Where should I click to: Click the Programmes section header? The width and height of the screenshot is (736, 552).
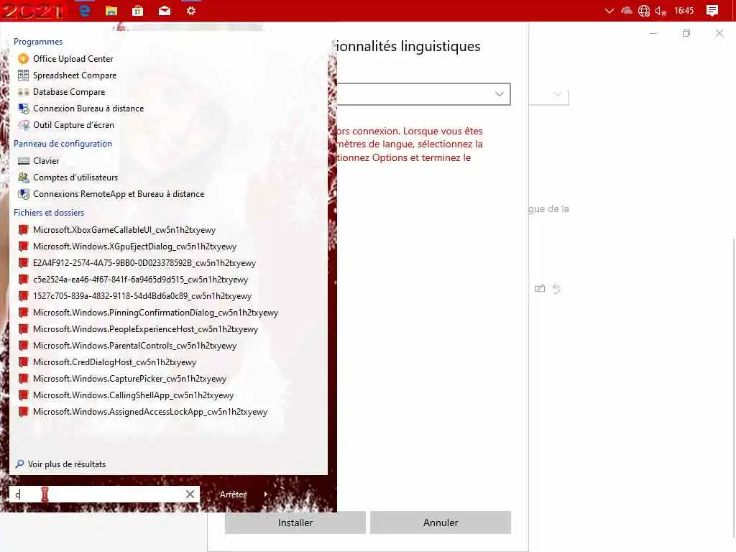38,42
